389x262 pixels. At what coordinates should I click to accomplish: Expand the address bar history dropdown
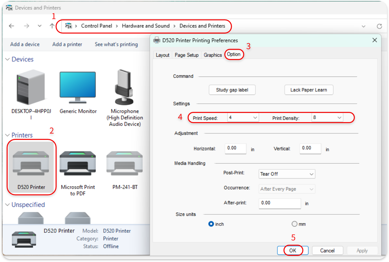364,26
